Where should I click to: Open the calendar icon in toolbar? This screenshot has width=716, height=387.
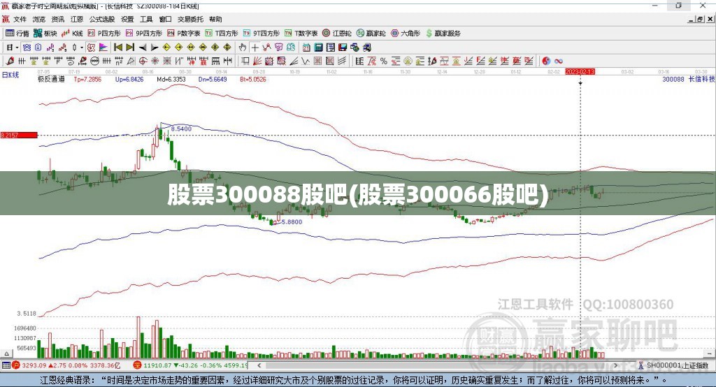[306, 47]
